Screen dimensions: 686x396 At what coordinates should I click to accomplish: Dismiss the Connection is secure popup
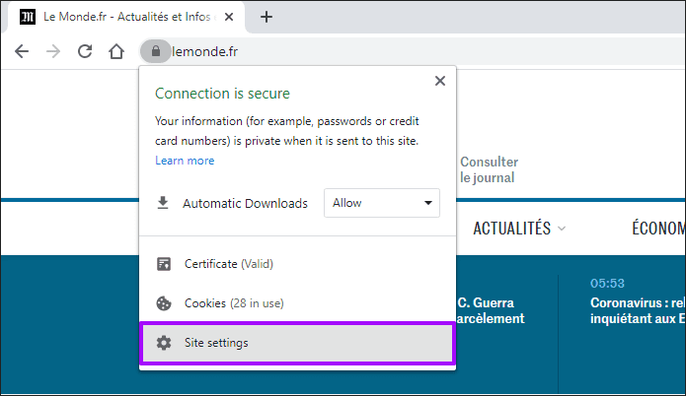[440, 81]
